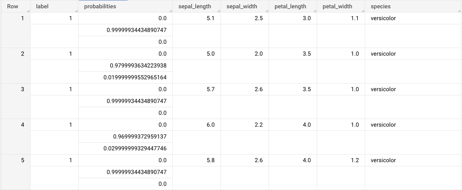This screenshot has width=462, height=190.
Task: Click row number 3 in Row column
Action: tap(23, 89)
